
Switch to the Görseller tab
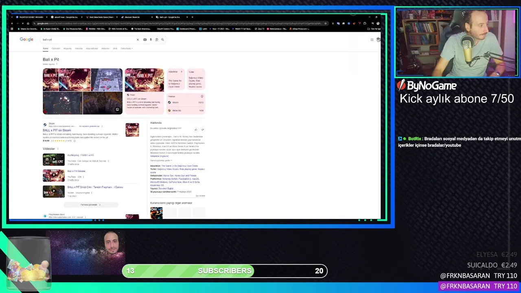coord(56,48)
